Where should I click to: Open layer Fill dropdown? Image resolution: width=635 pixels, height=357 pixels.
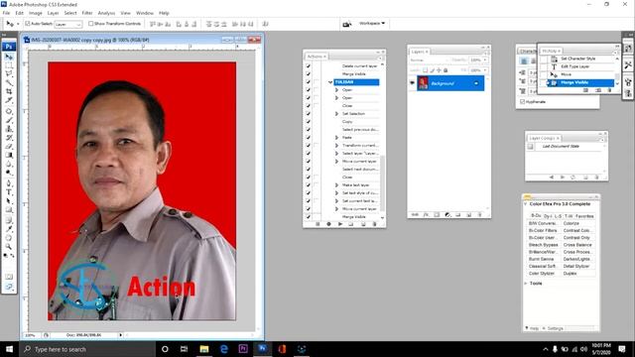(x=485, y=70)
